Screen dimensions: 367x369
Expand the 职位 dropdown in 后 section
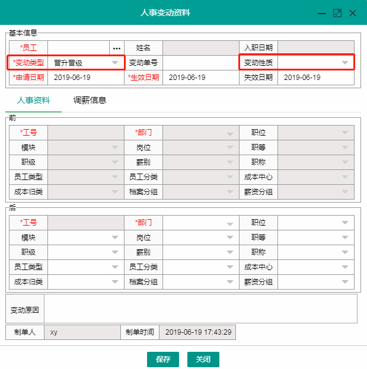coord(344,223)
